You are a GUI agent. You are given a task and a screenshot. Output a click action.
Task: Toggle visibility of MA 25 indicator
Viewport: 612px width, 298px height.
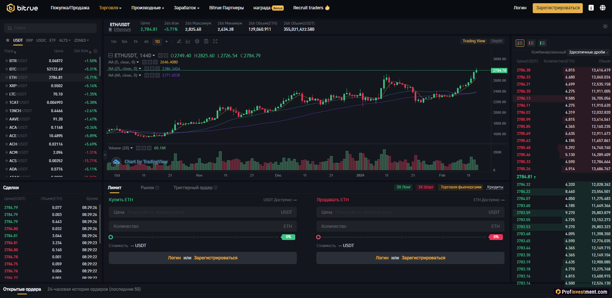(146, 69)
